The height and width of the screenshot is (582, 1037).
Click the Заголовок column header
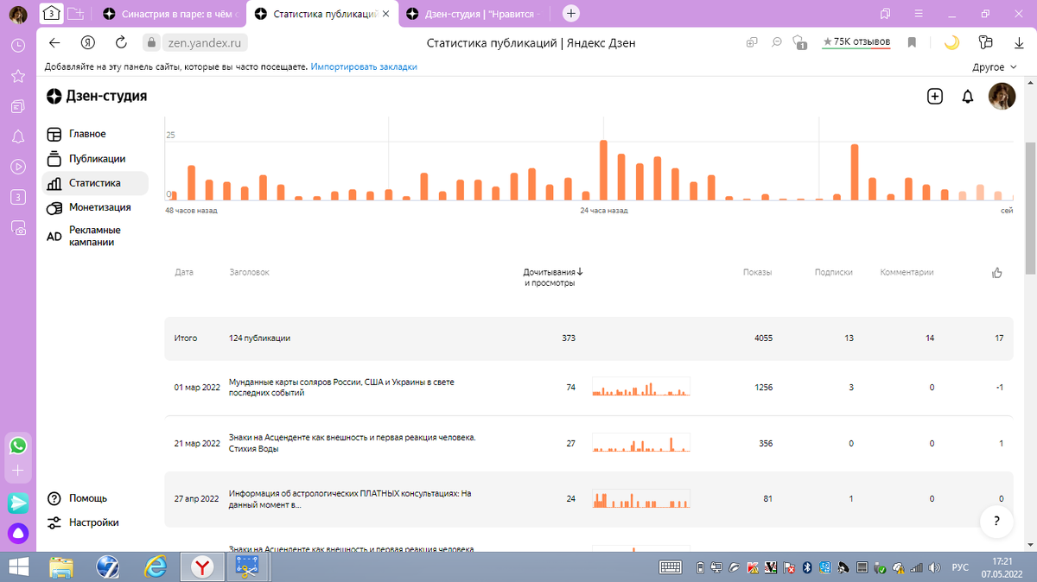[250, 272]
